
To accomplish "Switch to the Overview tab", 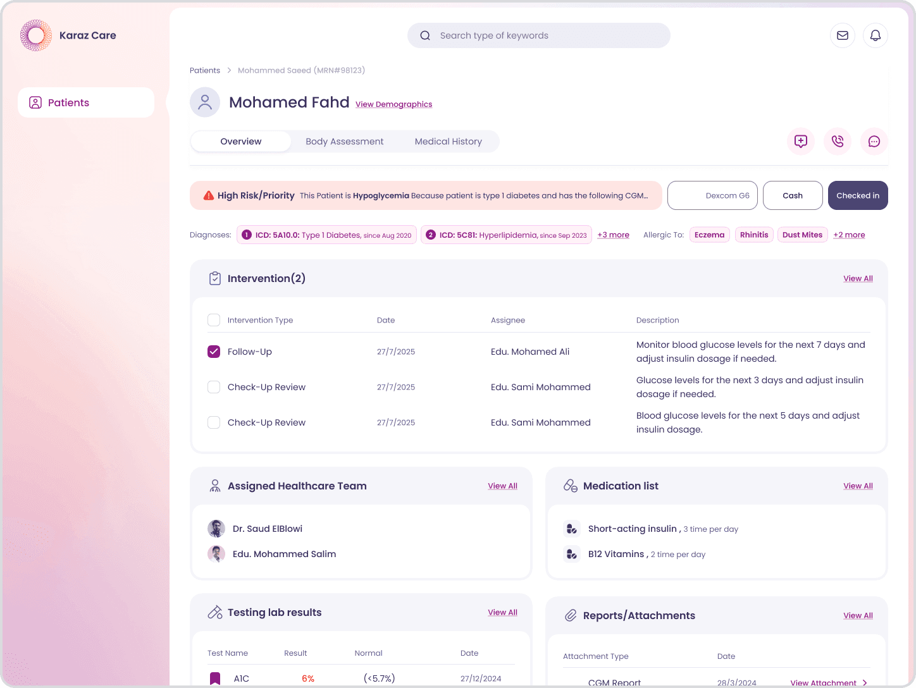I will tap(241, 142).
